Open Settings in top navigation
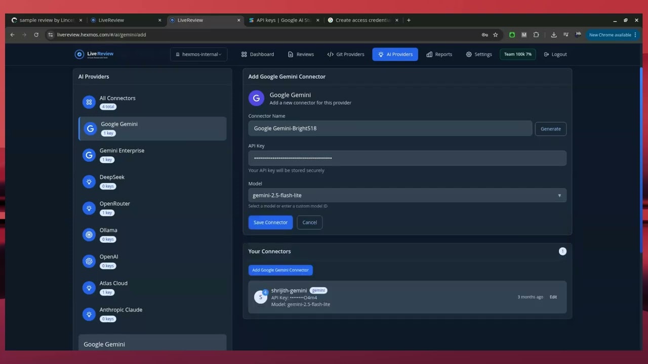Screen dimensions: 648x364 pos(479,54)
